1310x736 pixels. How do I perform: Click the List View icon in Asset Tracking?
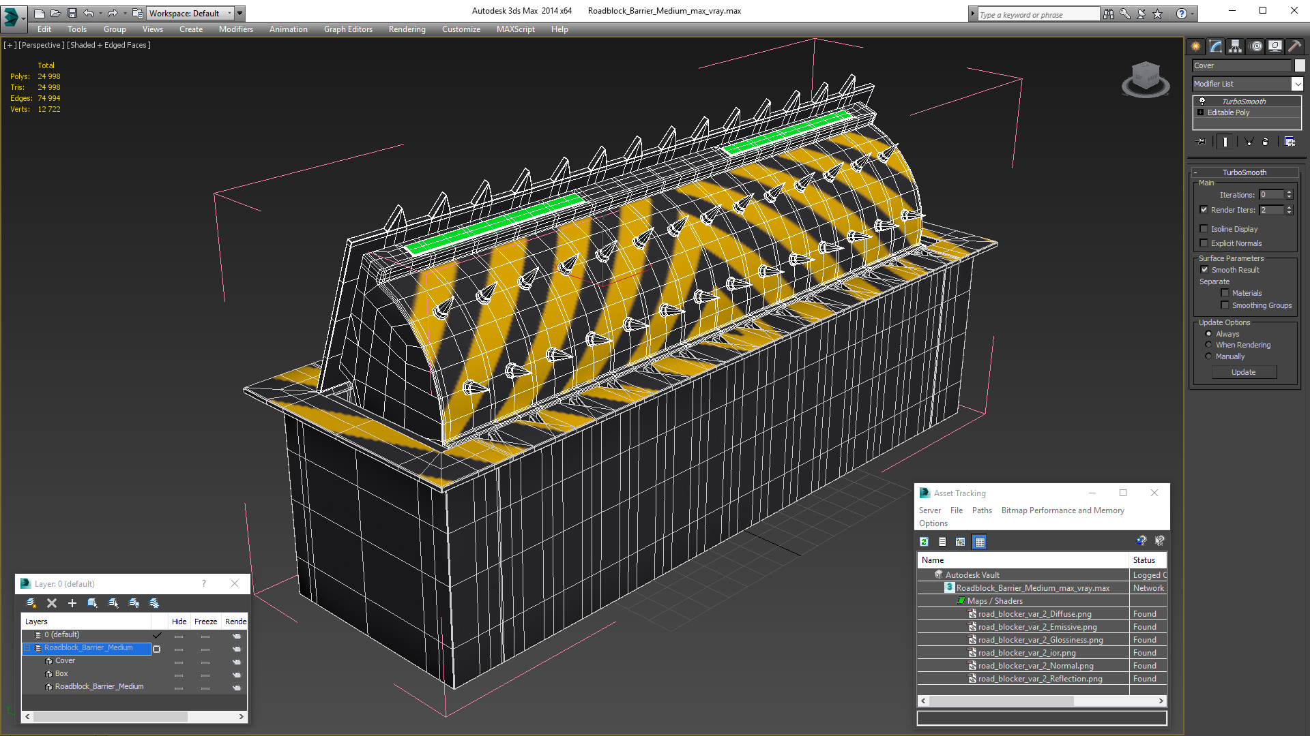941,541
